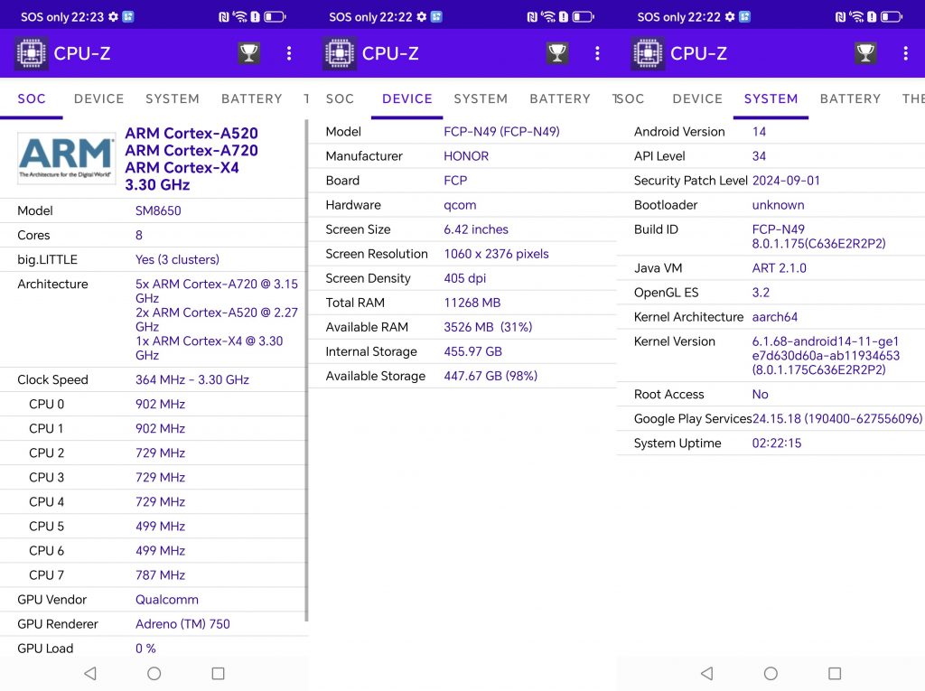Screen dimensions: 925x691
Task: Select the active DEVICE tab in middle screen
Action: pyautogui.click(x=407, y=98)
